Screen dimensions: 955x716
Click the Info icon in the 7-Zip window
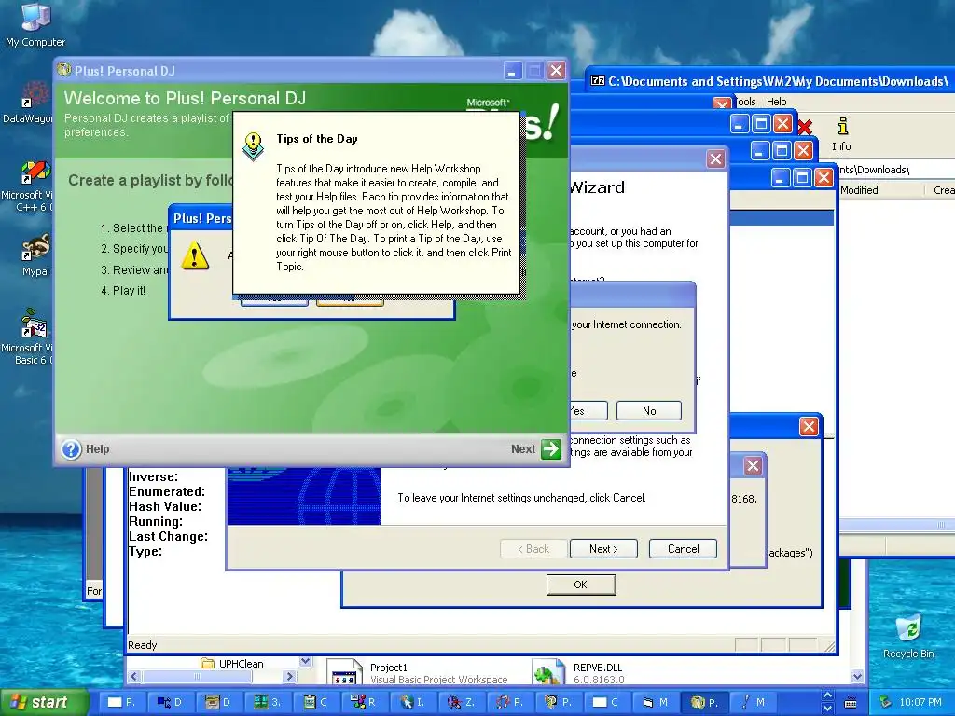[842, 134]
